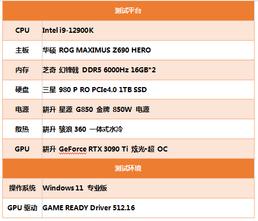This screenshot has height=221, width=258.
Task: Select the 散热 label cell
Action: coord(22,129)
